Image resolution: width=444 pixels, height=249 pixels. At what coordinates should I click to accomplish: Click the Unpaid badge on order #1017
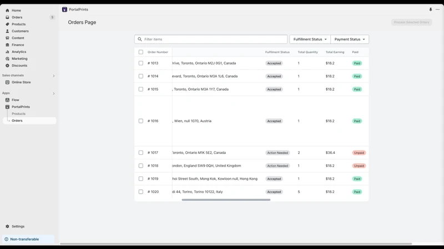pos(359,153)
